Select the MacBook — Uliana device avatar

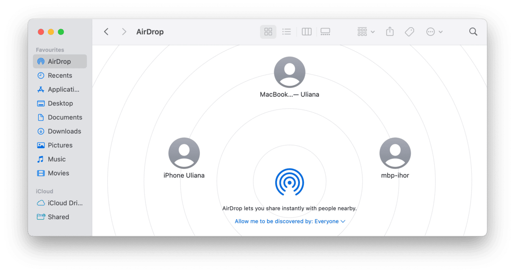tap(290, 72)
